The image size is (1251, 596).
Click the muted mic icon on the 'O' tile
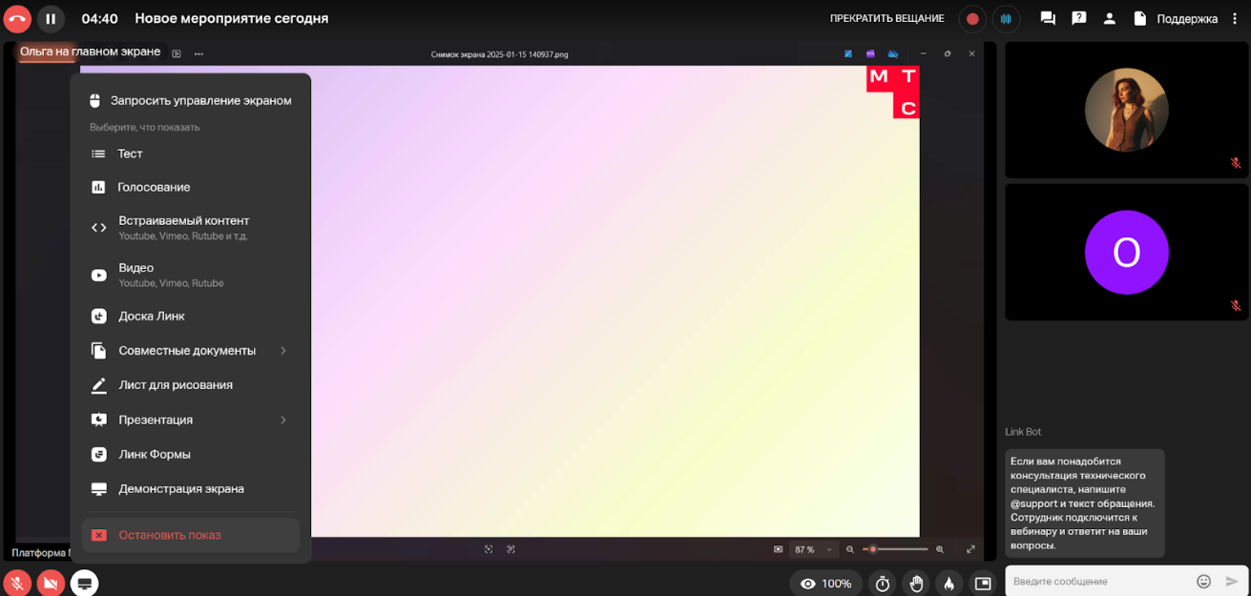(x=1236, y=306)
